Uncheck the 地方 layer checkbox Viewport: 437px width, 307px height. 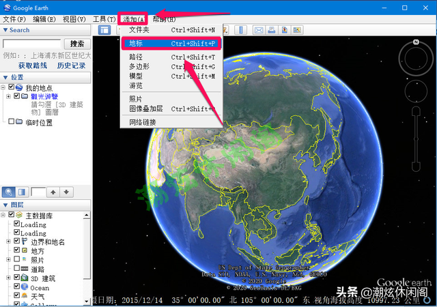coord(16,250)
